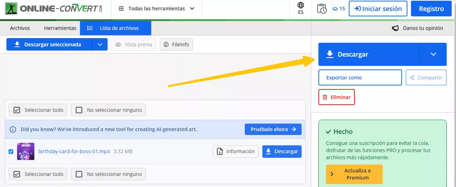Open the clipboard history clock icon
456x187 pixels.
tap(322, 9)
